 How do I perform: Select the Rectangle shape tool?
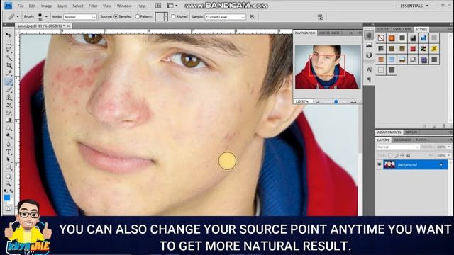pos(9,167)
